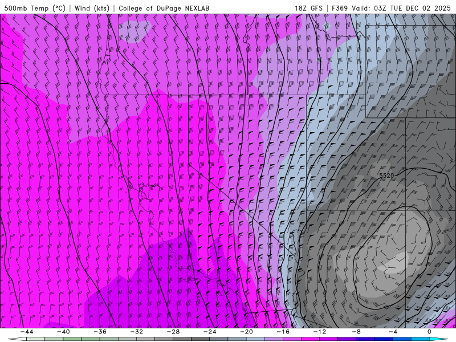This screenshot has height=342, width=456.
Task: Click the -12 colorbar scale label
Action: click(x=320, y=332)
